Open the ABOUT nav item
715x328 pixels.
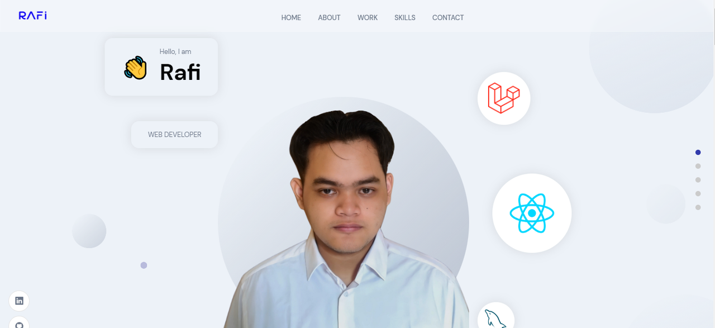329,17
